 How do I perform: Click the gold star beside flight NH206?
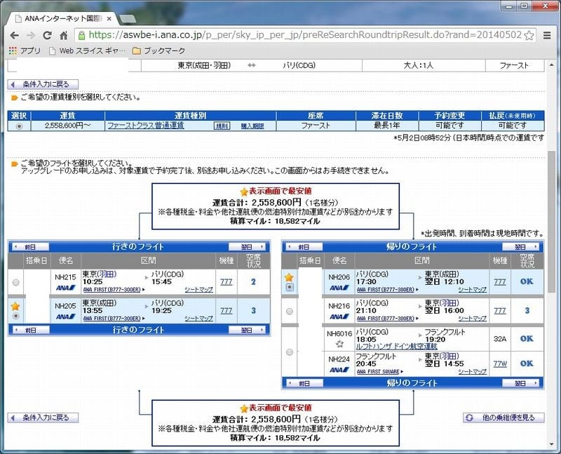pyautogui.click(x=289, y=277)
